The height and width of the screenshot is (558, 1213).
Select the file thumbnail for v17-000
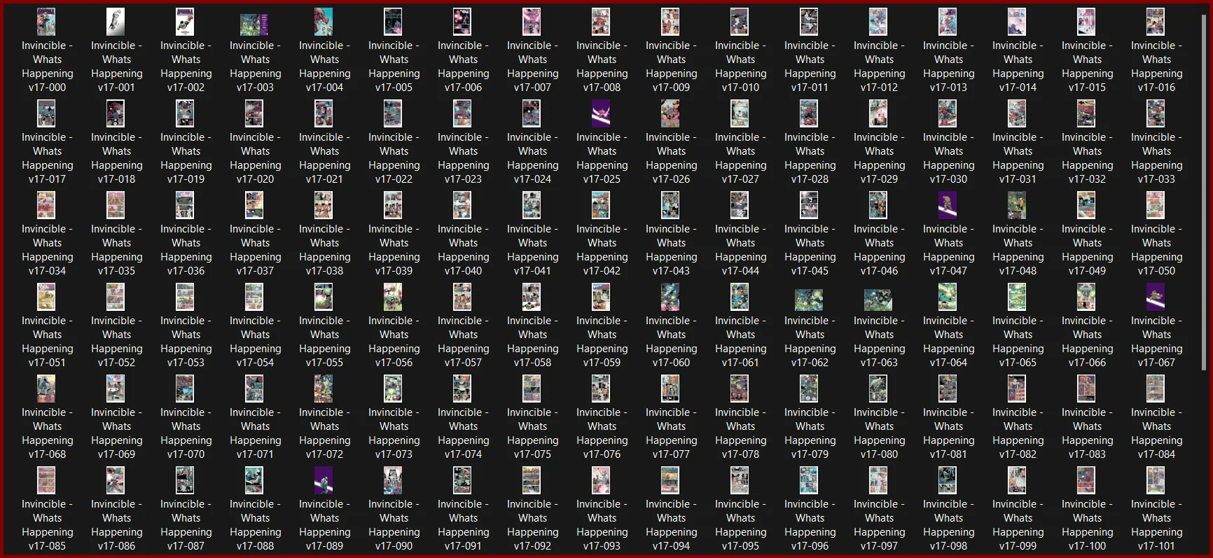[x=46, y=22]
